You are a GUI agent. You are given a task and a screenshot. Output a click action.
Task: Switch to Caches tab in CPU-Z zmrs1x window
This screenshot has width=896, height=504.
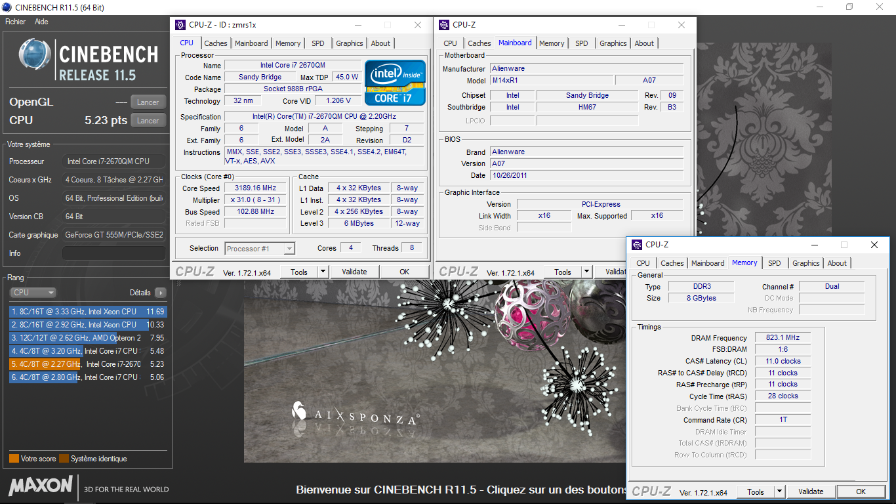[215, 43]
